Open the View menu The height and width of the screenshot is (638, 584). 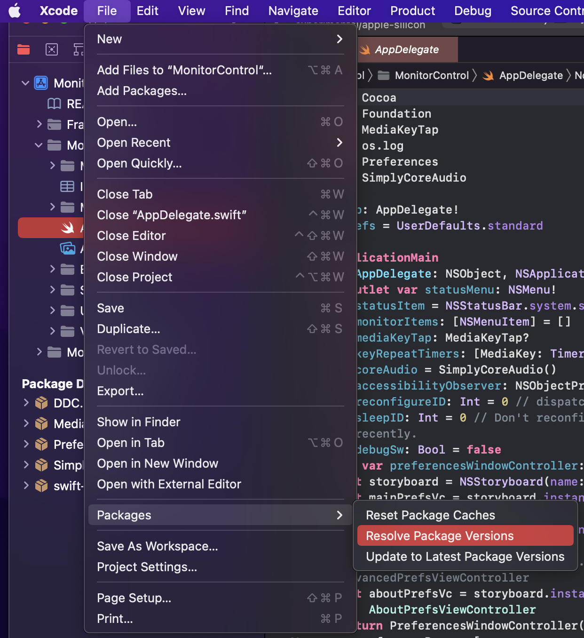click(x=192, y=11)
